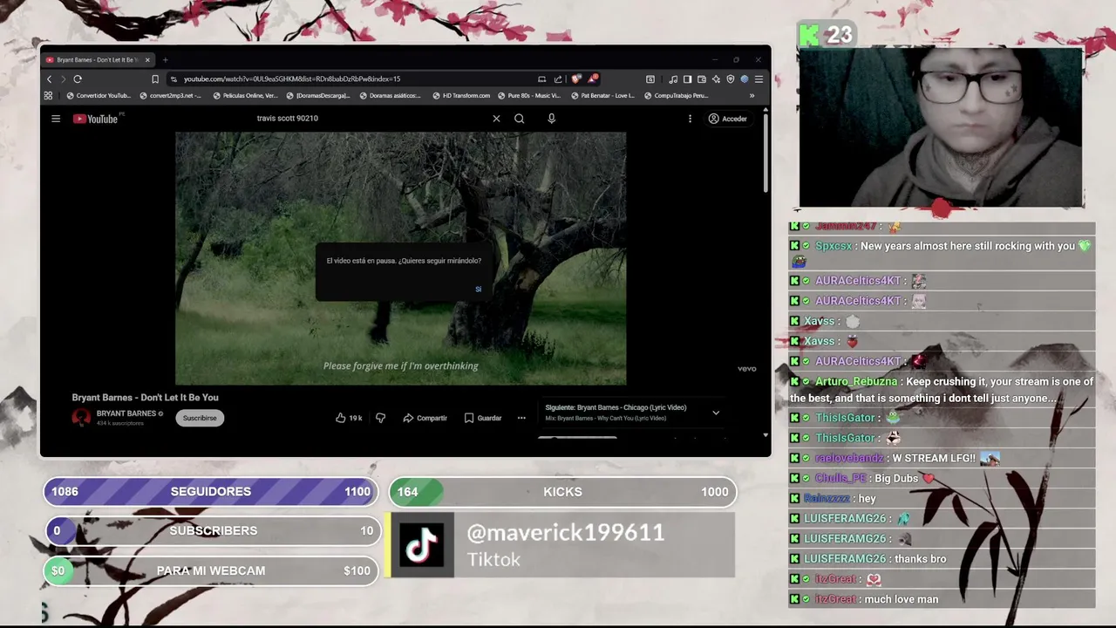Open YouTube settings three-dot menu
This screenshot has width=1116, height=628.
[x=690, y=119]
